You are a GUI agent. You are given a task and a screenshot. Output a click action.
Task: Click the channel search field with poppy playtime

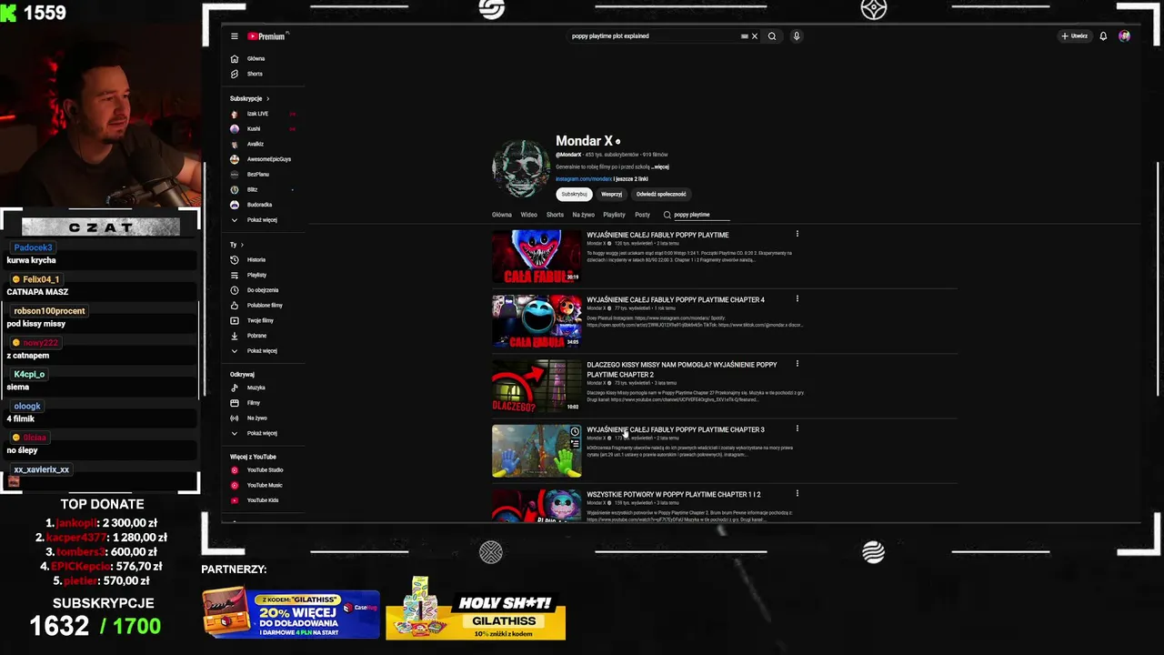click(701, 215)
